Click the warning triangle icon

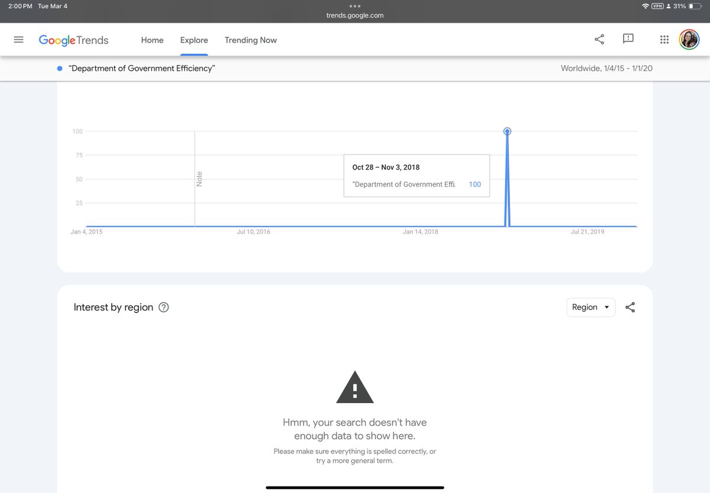pyautogui.click(x=355, y=387)
